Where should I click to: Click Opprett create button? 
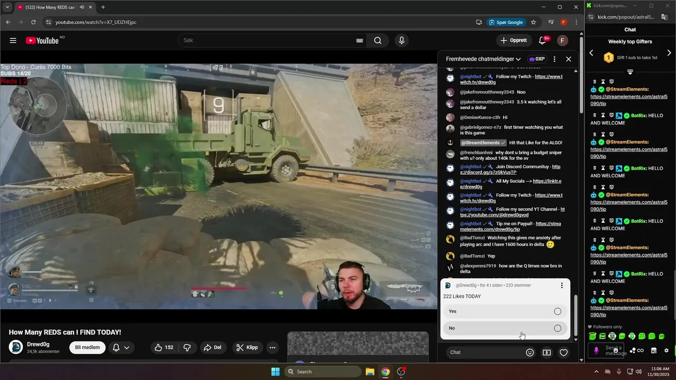coord(514,41)
